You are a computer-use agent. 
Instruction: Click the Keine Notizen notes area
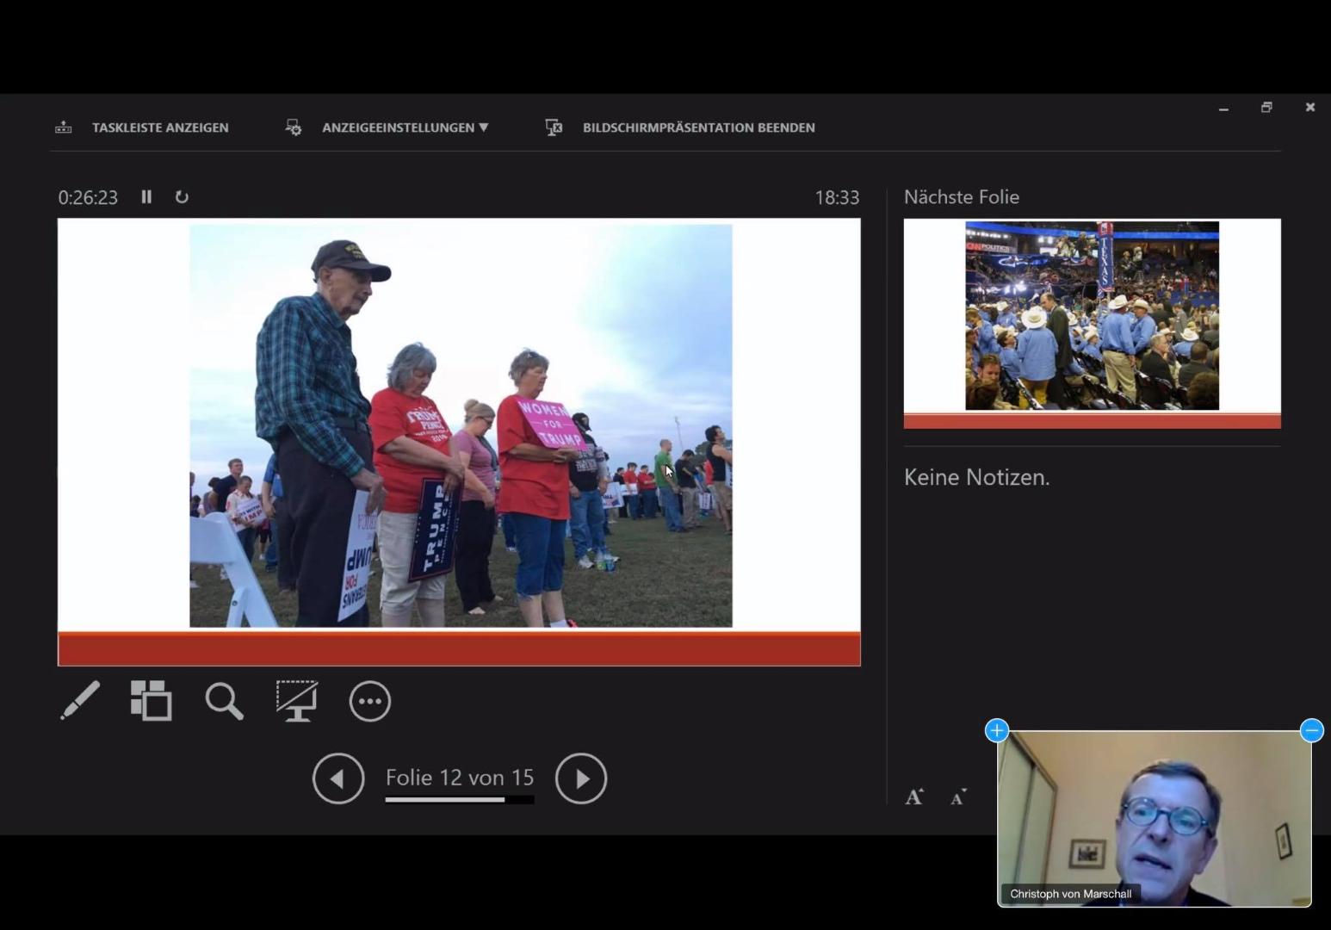(x=976, y=477)
